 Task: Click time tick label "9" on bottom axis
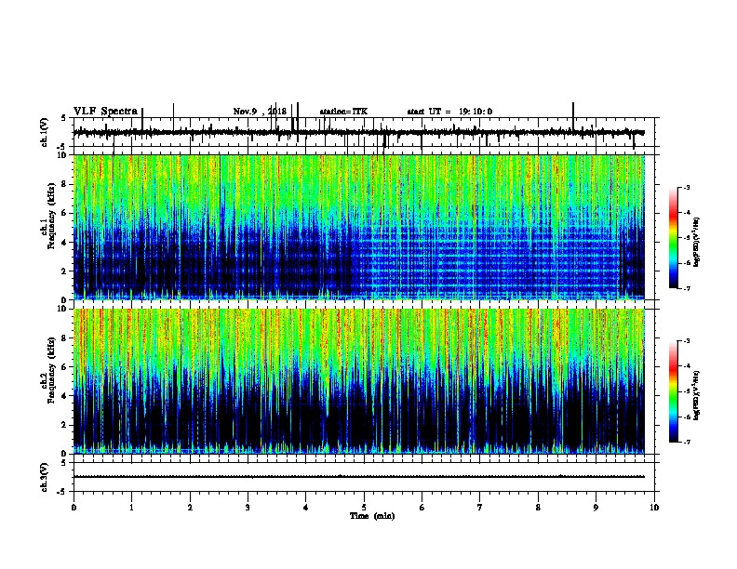[596, 508]
